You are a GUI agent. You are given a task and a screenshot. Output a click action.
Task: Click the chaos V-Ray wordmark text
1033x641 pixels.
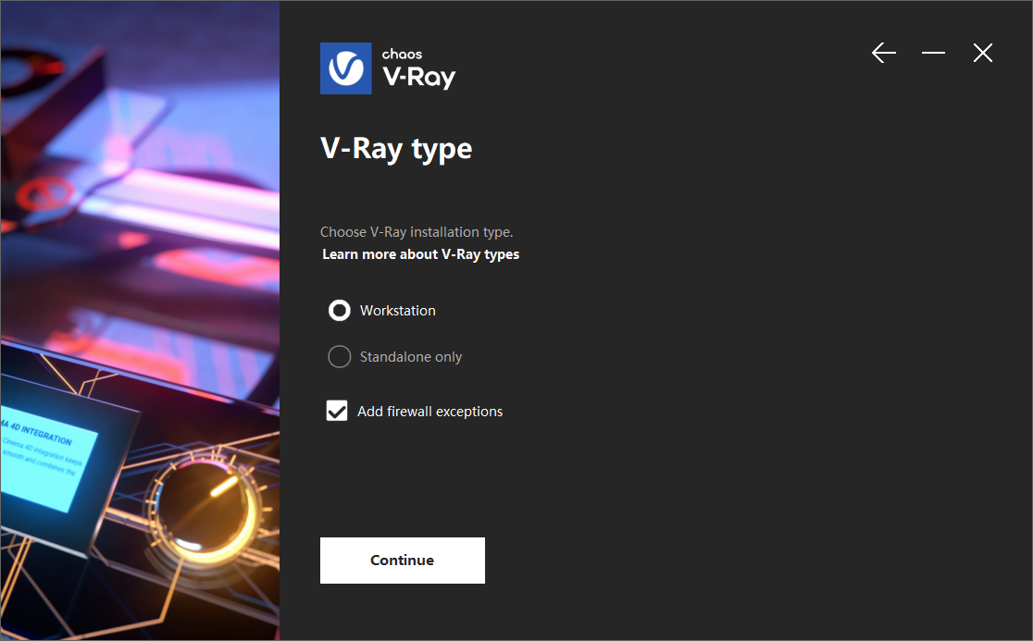pyautogui.click(x=419, y=69)
